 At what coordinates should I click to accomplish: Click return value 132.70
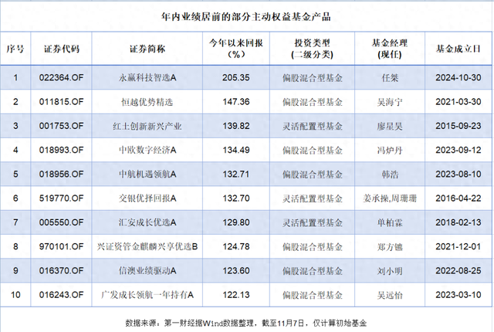point(236,198)
